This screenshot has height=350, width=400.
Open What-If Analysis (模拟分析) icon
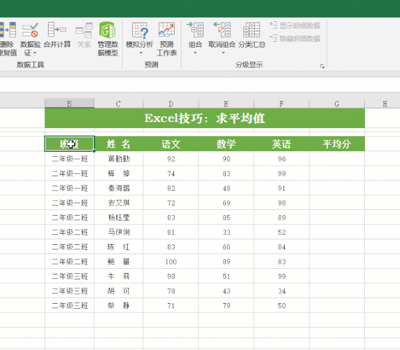click(x=140, y=30)
